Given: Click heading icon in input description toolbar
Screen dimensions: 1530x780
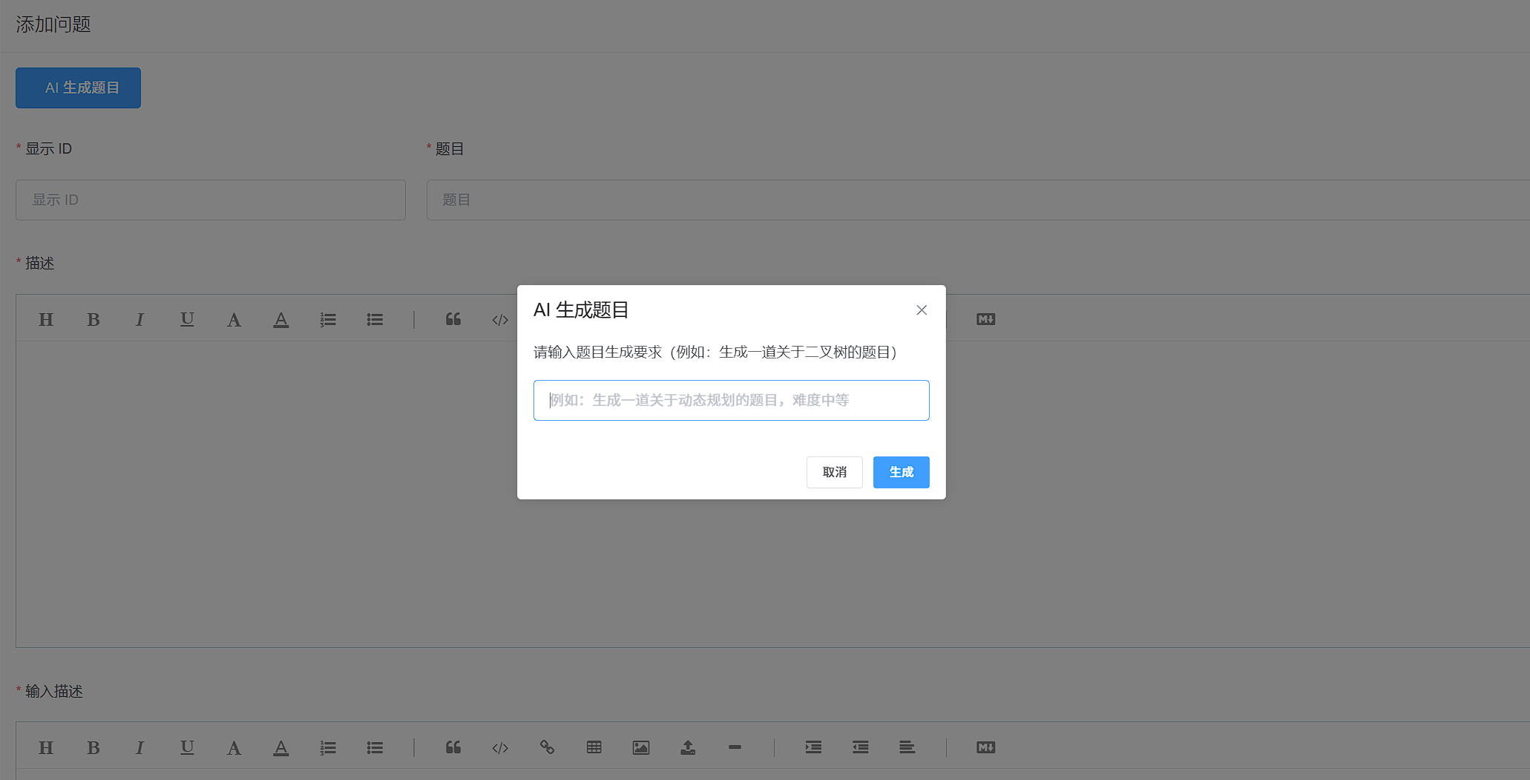Looking at the screenshot, I should [x=46, y=747].
